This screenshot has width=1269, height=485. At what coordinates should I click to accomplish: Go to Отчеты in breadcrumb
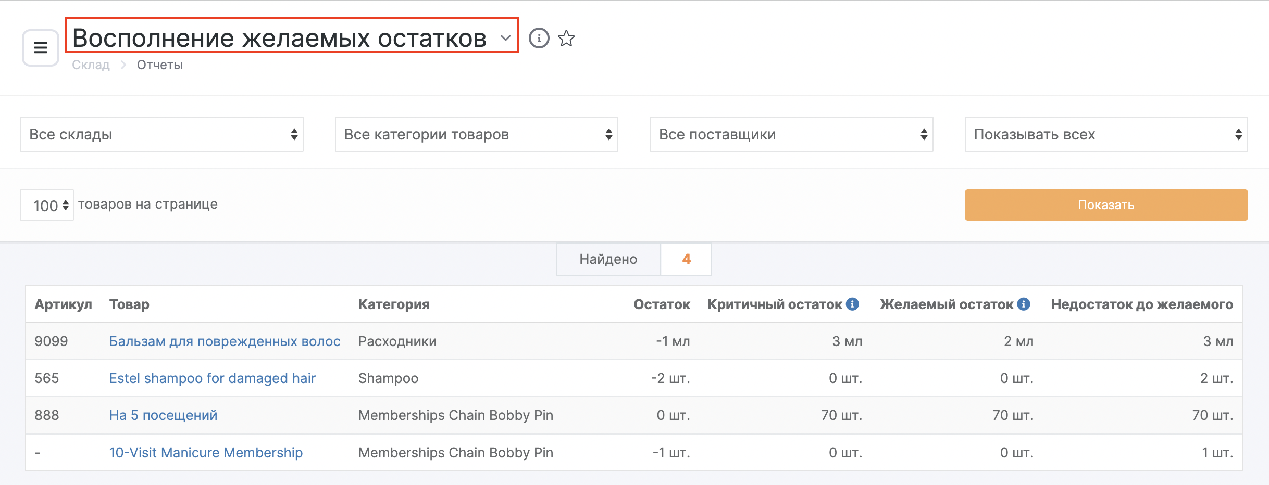159,65
